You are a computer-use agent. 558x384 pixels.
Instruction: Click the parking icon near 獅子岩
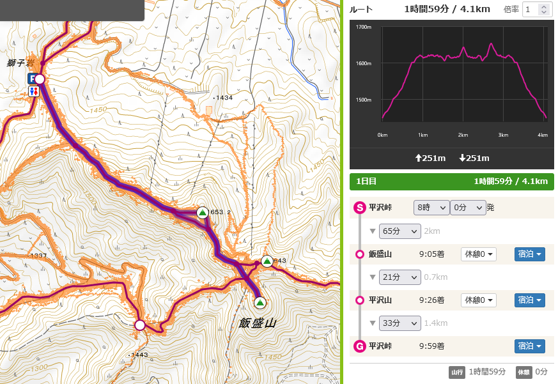tap(31, 78)
